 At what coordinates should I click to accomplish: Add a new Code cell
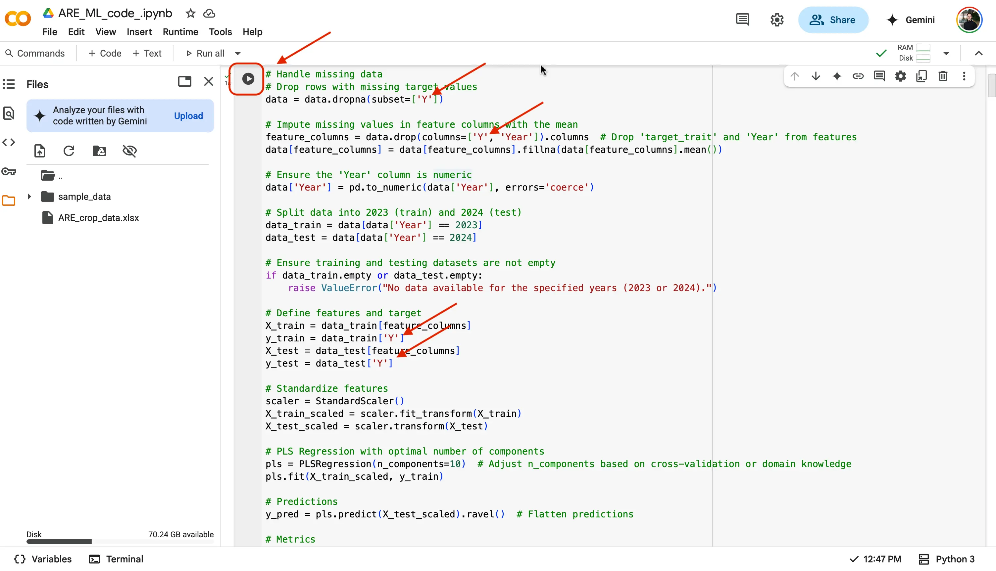click(105, 53)
